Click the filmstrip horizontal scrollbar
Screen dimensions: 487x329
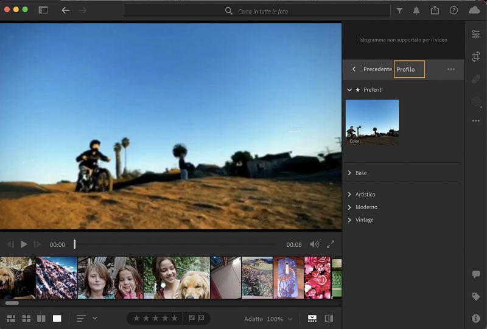pos(12,303)
